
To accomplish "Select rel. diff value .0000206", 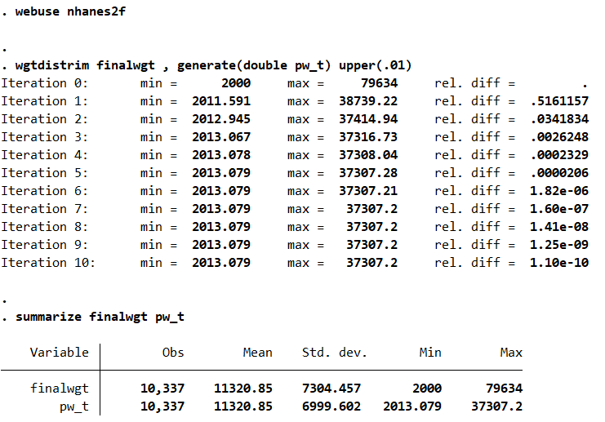I will click(559, 173).
